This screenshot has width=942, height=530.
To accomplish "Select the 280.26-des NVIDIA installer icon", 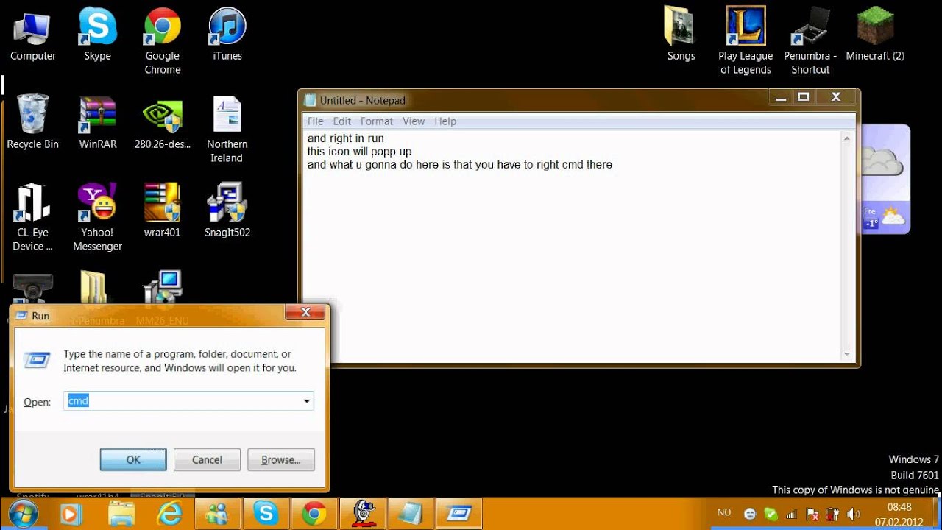I will pos(163,123).
